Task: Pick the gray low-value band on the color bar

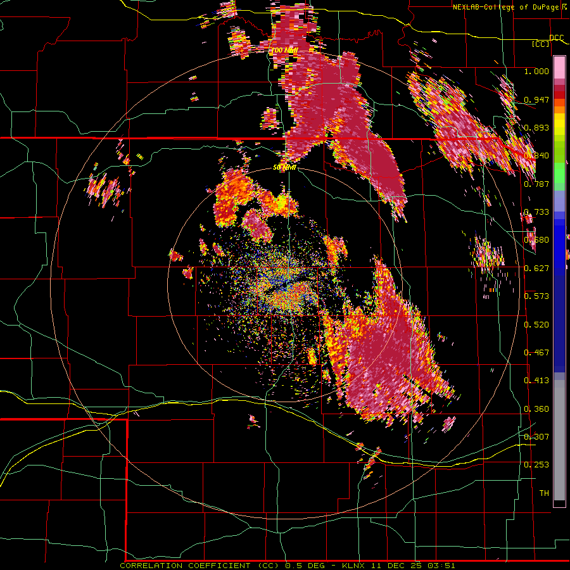Action: [x=559, y=440]
